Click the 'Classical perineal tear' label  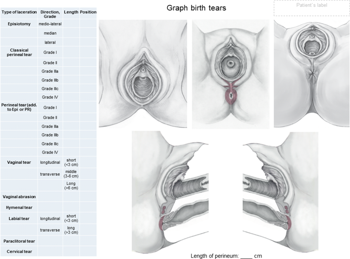point(19,52)
